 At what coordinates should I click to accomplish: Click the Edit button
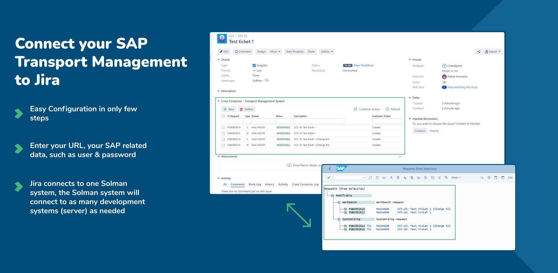pyautogui.click(x=224, y=52)
